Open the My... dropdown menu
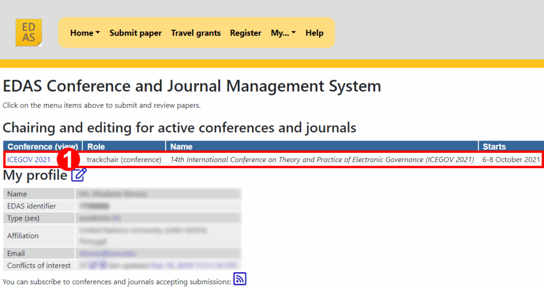Viewport: 544px width, 288px height. click(283, 33)
